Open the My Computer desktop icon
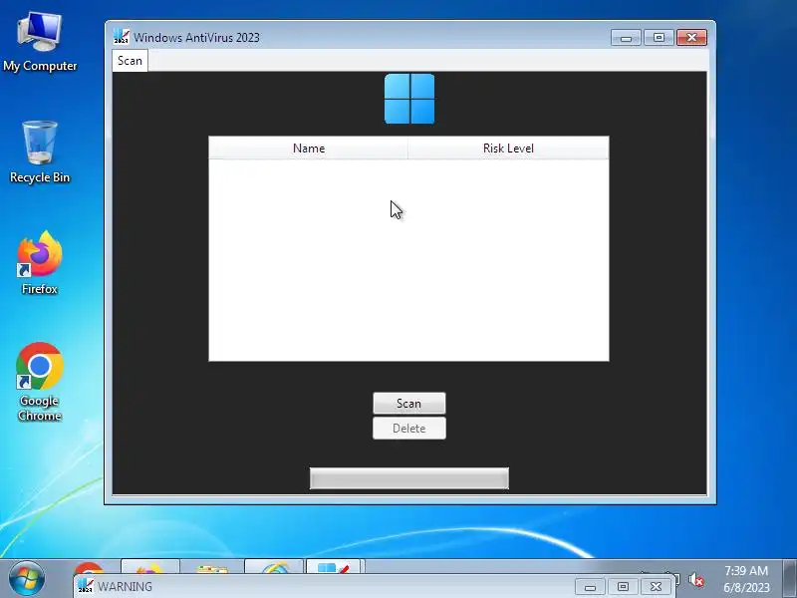 click(40, 42)
